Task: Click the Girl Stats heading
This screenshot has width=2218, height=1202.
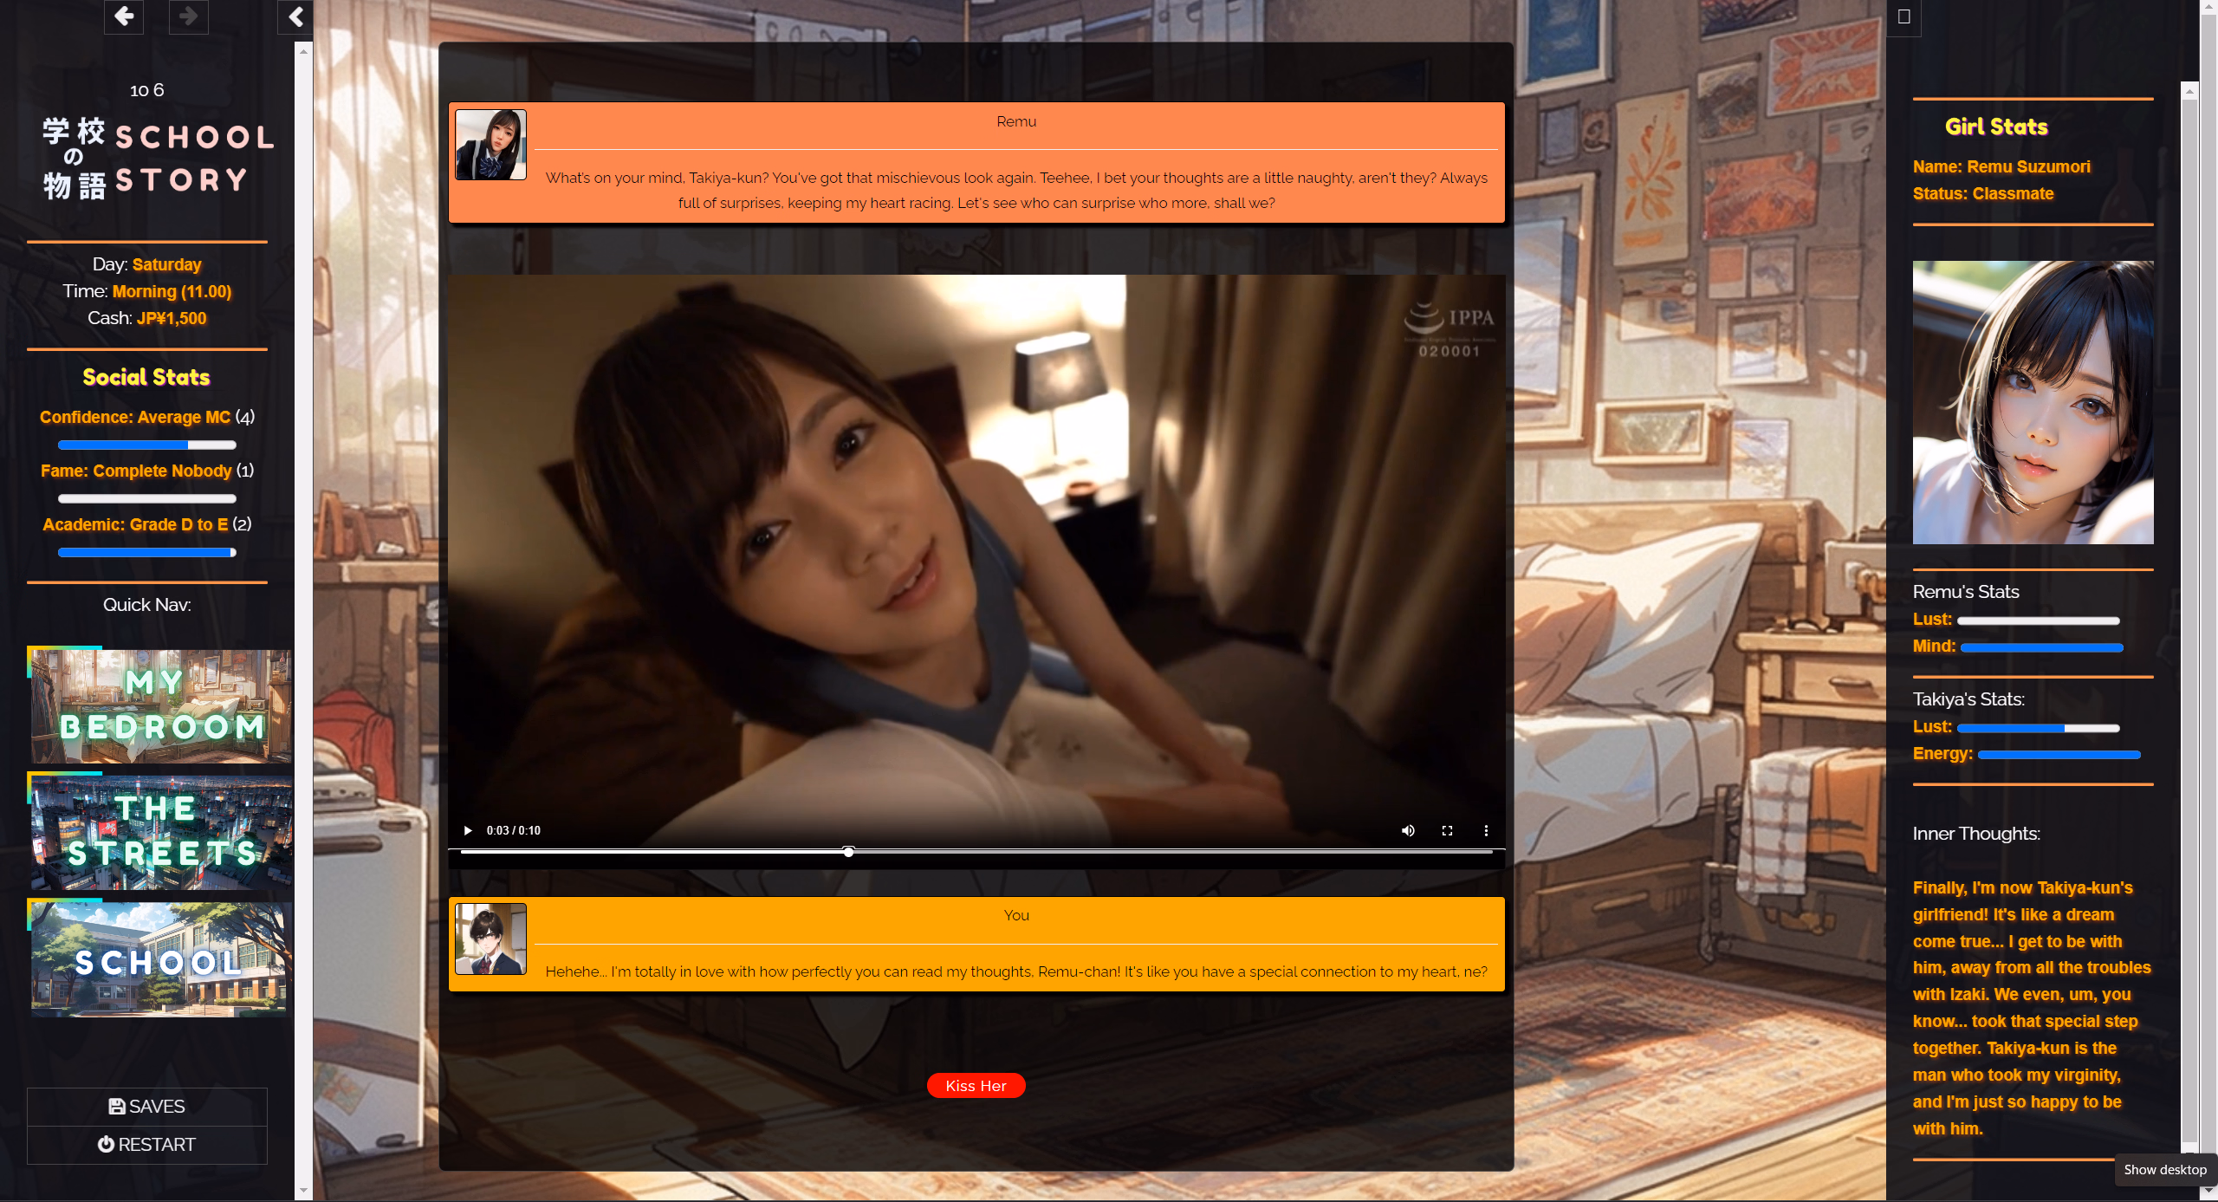Action: 1996,127
